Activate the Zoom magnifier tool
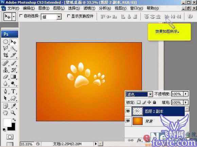The width and height of the screenshot is (197, 147). pyautogui.click(x=13, y=113)
